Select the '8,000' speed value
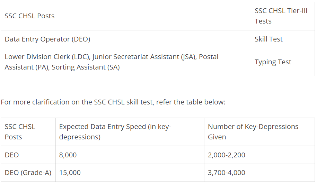317x184 pixels. coord(68,155)
